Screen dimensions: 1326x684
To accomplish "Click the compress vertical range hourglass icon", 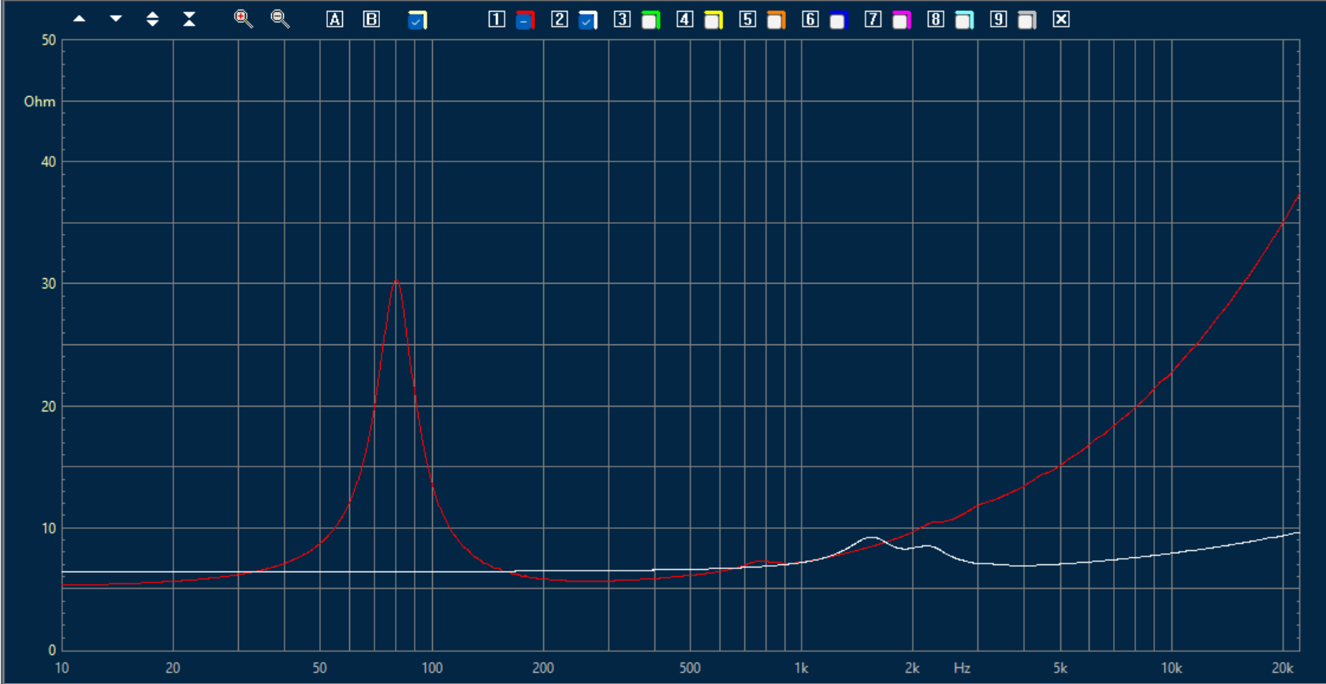I will coord(189,19).
